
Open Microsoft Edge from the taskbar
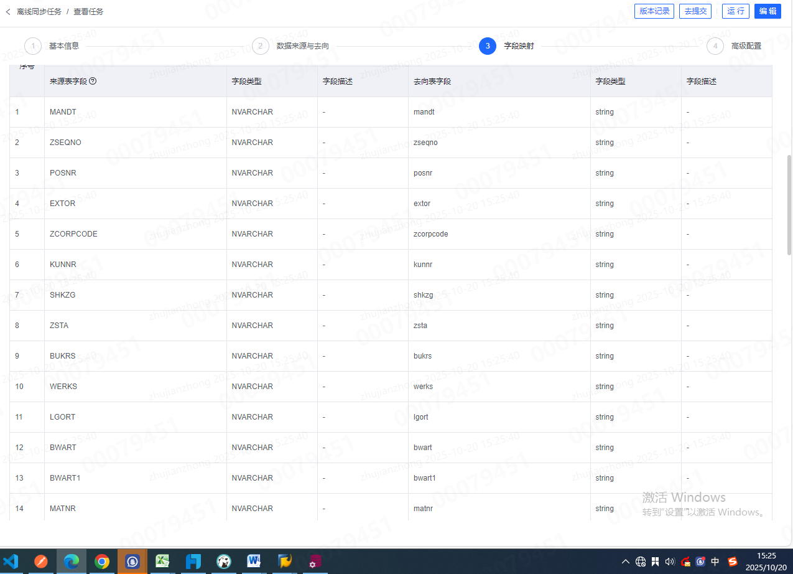coord(72,562)
